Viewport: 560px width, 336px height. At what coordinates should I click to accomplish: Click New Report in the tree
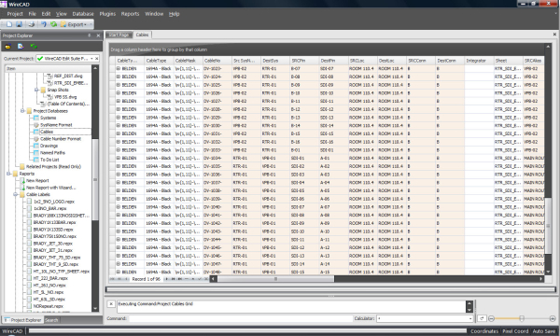click(x=37, y=181)
